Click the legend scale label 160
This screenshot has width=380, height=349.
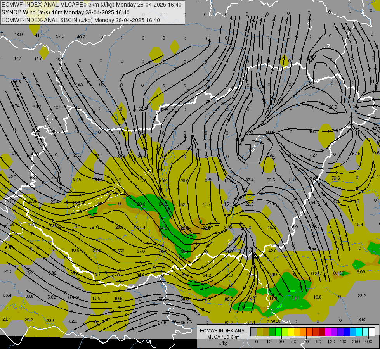coord(344,342)
